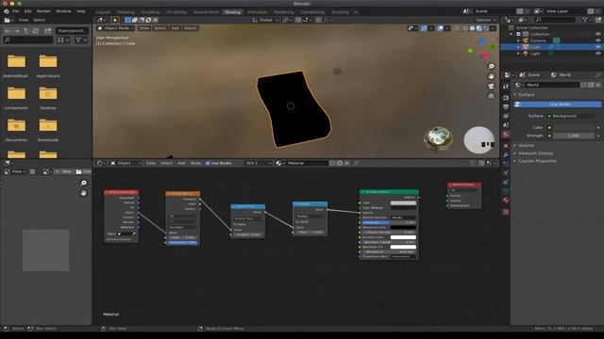Screen dimensions: 604x339
Task: Open the Desktop folder
Action: (x=48, y=93)
